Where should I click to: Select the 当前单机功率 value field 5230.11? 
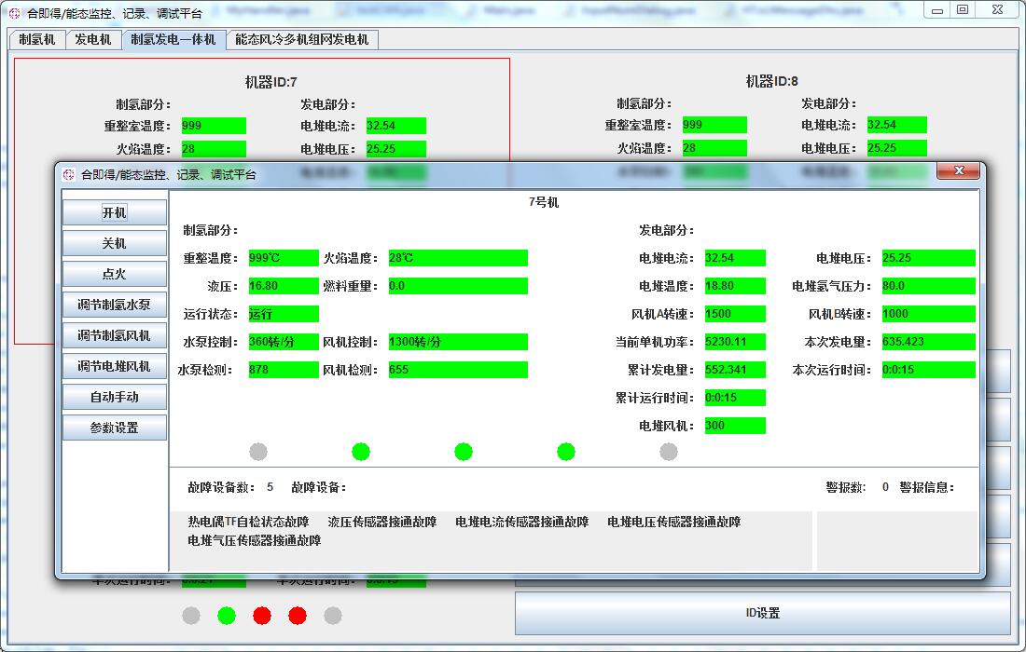click(735, 342)
